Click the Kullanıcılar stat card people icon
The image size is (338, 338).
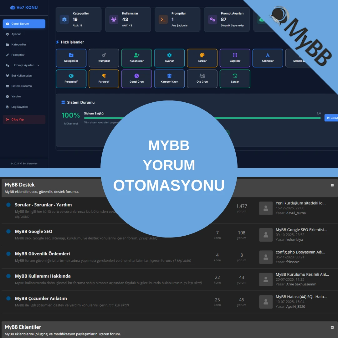114,19
